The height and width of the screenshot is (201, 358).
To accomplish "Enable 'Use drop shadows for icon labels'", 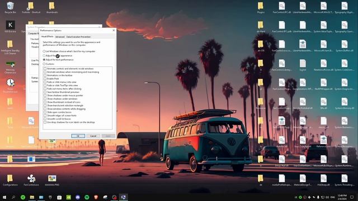I will (x=45, y=122).
